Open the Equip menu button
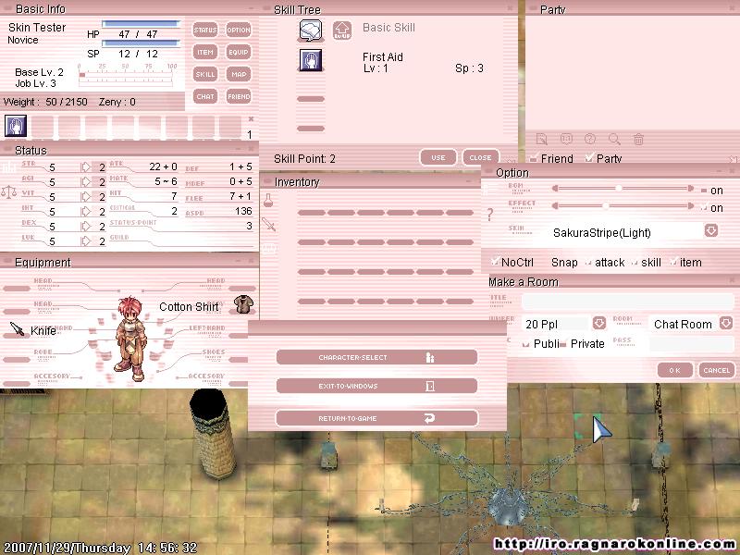This screenshot has width=740, height=555. 239,52
